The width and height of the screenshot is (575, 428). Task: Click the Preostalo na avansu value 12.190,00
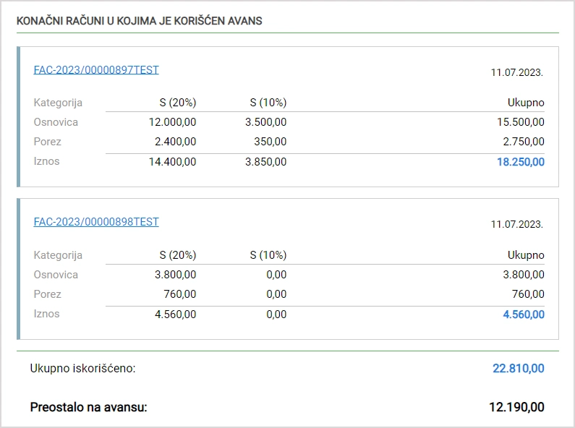(516, 407)
